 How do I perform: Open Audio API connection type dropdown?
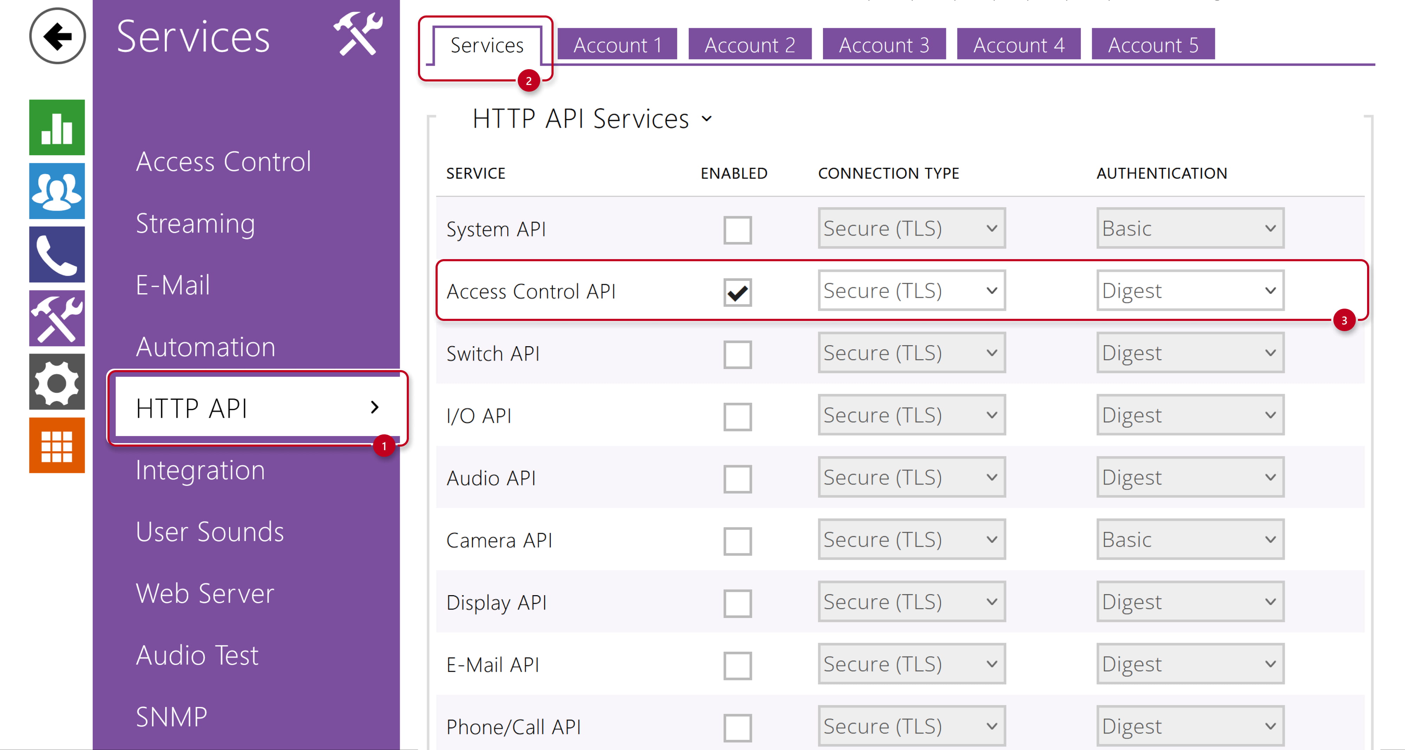point(911,477)
